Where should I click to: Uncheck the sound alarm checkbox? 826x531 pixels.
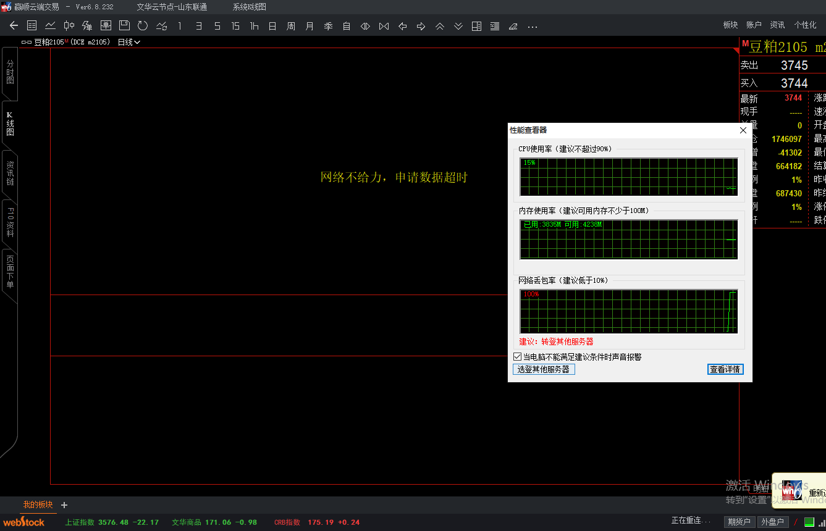coord(518,357)
